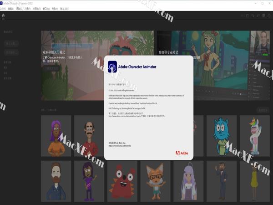Click the share/export icon at the toolbar's far right
This screenshot has height=205, width=273.
tap(269, 15)
